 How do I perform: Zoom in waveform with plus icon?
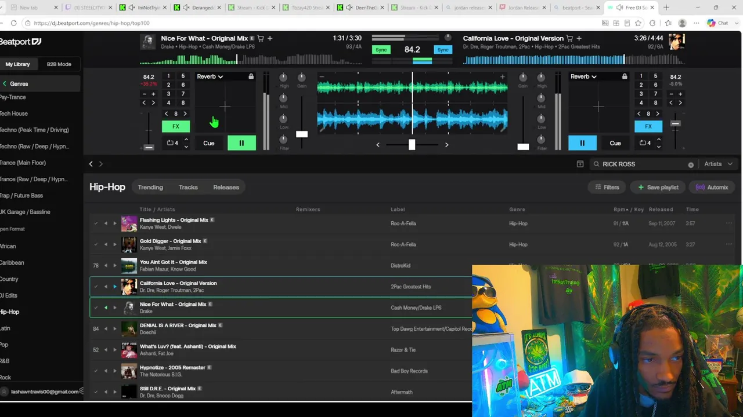[x=502, y=76]
